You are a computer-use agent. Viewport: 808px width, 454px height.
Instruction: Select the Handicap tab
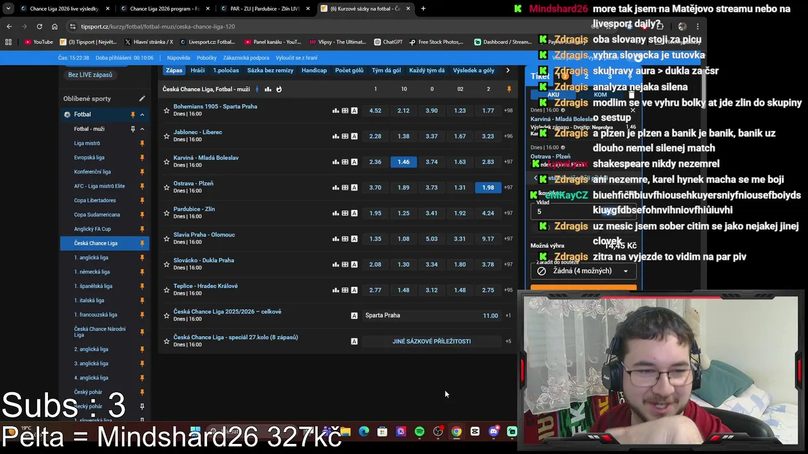point(314,71)
